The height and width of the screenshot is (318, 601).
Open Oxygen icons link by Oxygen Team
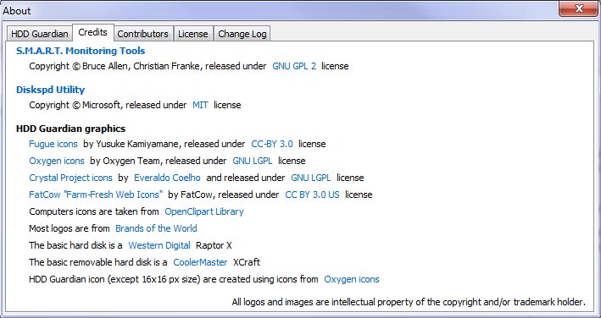pyautogui.click(x=57, y=161)
